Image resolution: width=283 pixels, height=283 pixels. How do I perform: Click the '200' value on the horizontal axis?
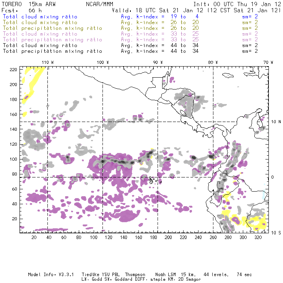coord(168,237)
